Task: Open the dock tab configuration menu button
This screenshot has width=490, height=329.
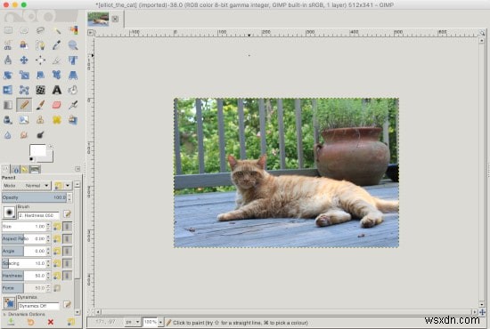Action: point(78,169)
